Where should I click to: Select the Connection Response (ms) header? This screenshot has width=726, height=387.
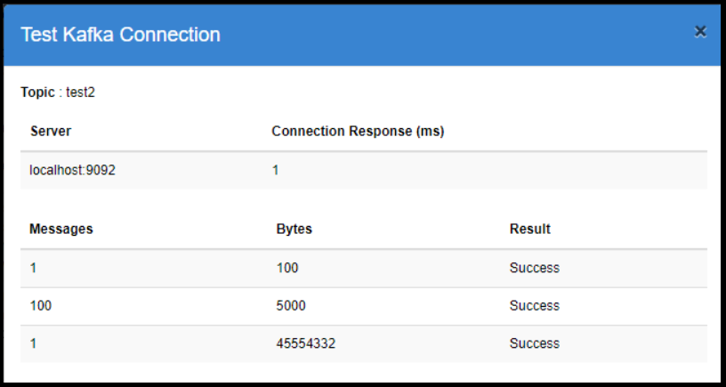(358, 131)
